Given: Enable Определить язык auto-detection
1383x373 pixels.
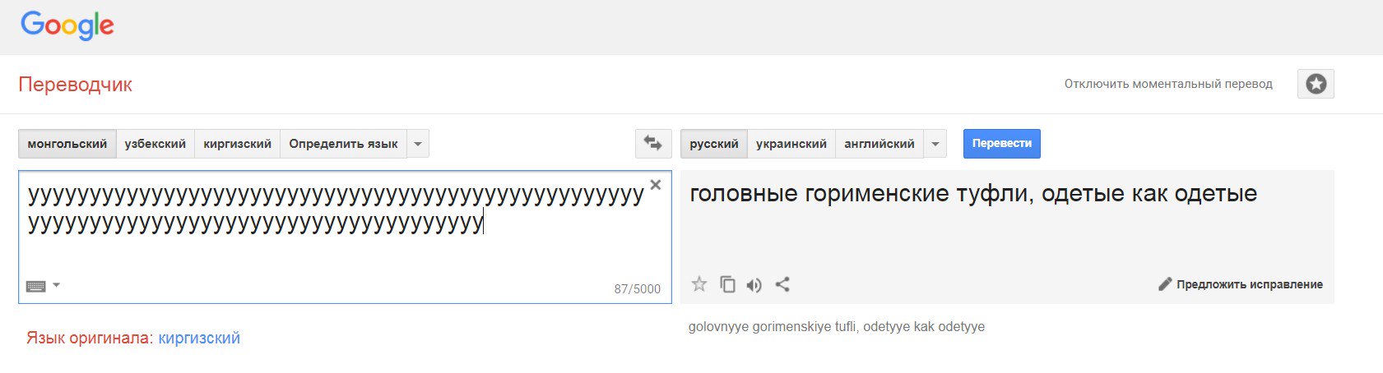Looking at the screenshot, I should coord(343,144).
